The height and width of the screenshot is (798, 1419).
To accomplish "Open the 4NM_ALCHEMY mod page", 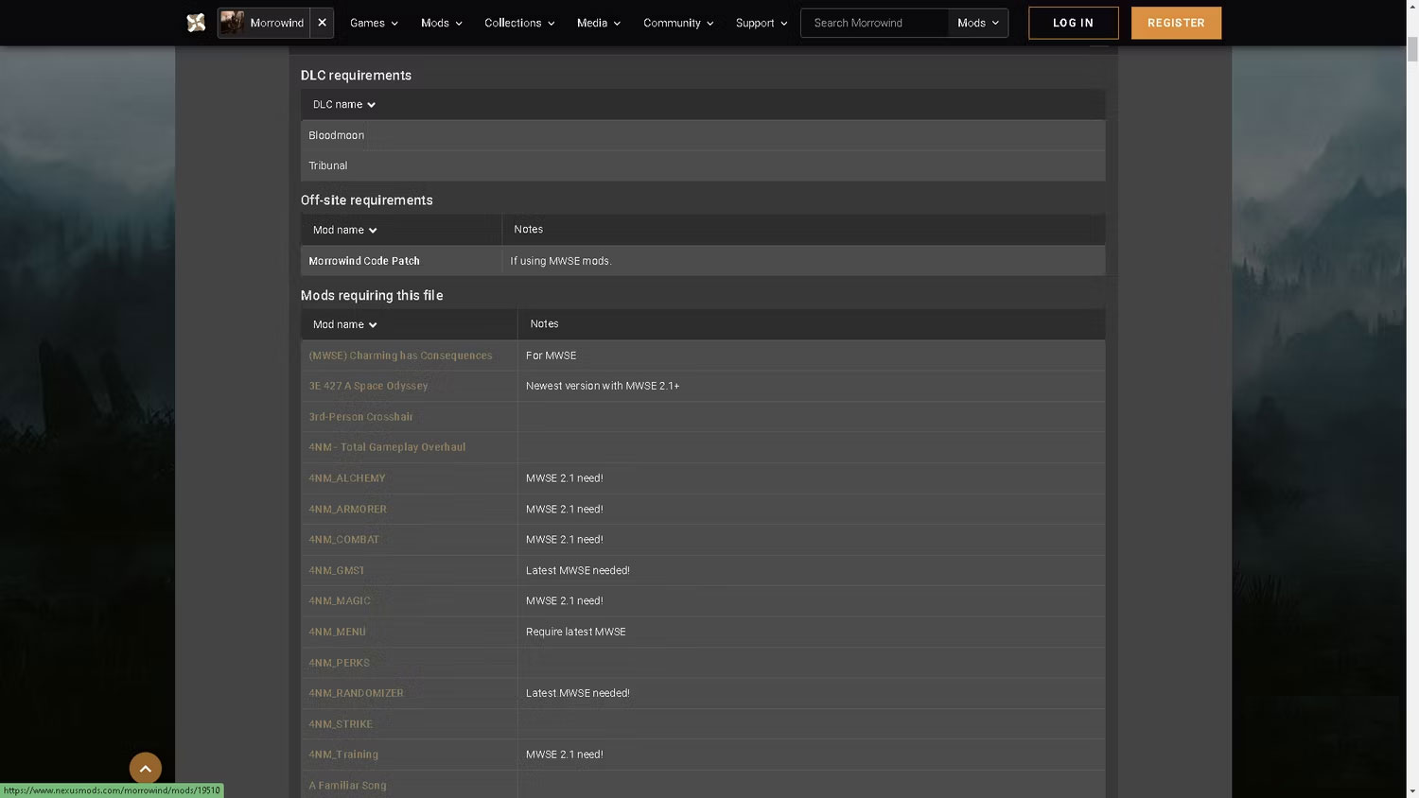I will [346, 477].
